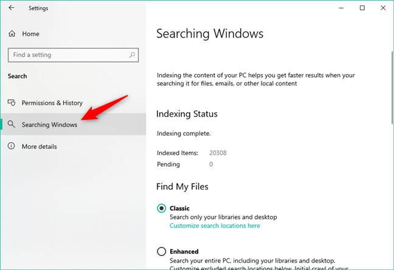Open the More details page

(73, 146)
